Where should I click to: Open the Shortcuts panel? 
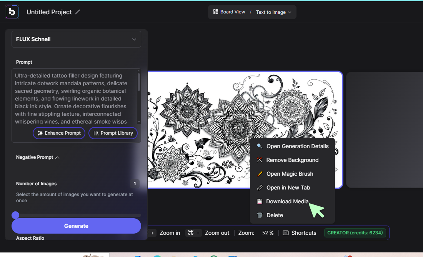(300, 233)
